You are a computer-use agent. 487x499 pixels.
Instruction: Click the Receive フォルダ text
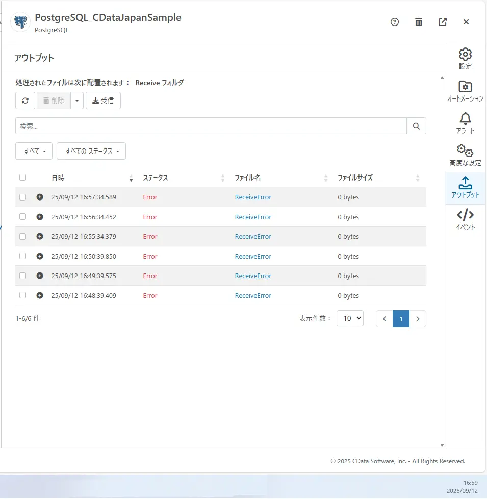point(160,83)
